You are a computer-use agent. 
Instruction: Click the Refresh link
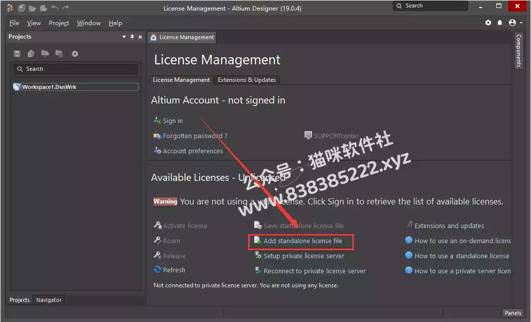coord(174,270)
